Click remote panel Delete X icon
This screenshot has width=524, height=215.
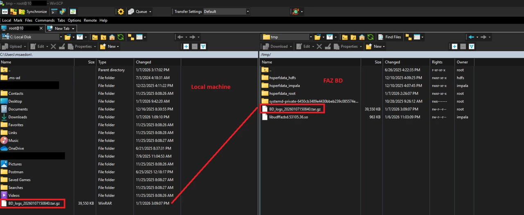(x=319, y=46)
